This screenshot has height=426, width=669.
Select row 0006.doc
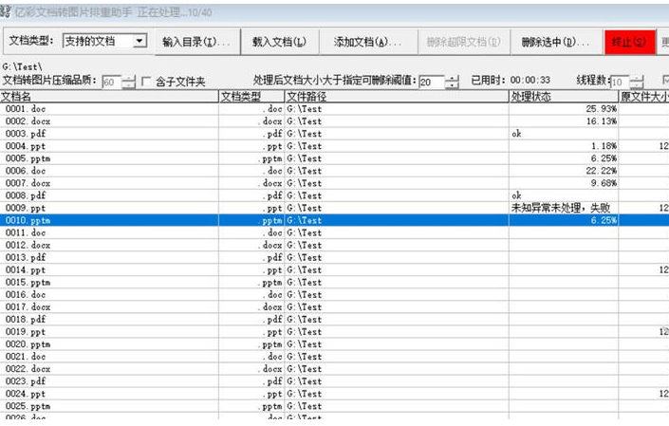click(334, 171)
